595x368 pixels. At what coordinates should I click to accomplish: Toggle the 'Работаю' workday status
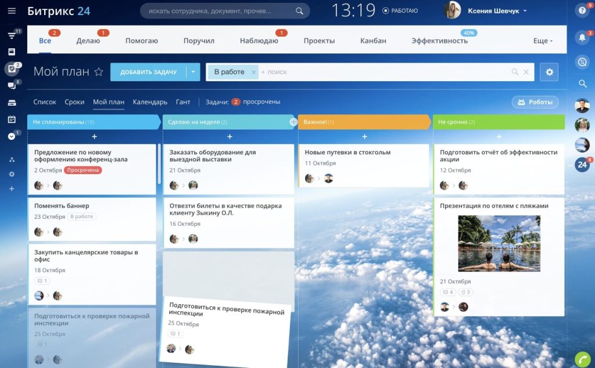400,10
